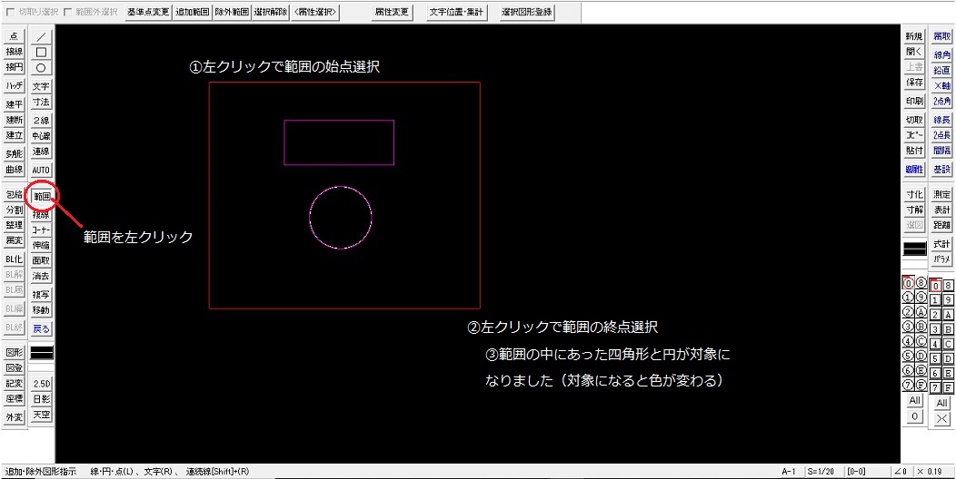This screenshot has height=479, width=956.
Task: Toggle the 切取り選択 checkbox
Action: 10,13
